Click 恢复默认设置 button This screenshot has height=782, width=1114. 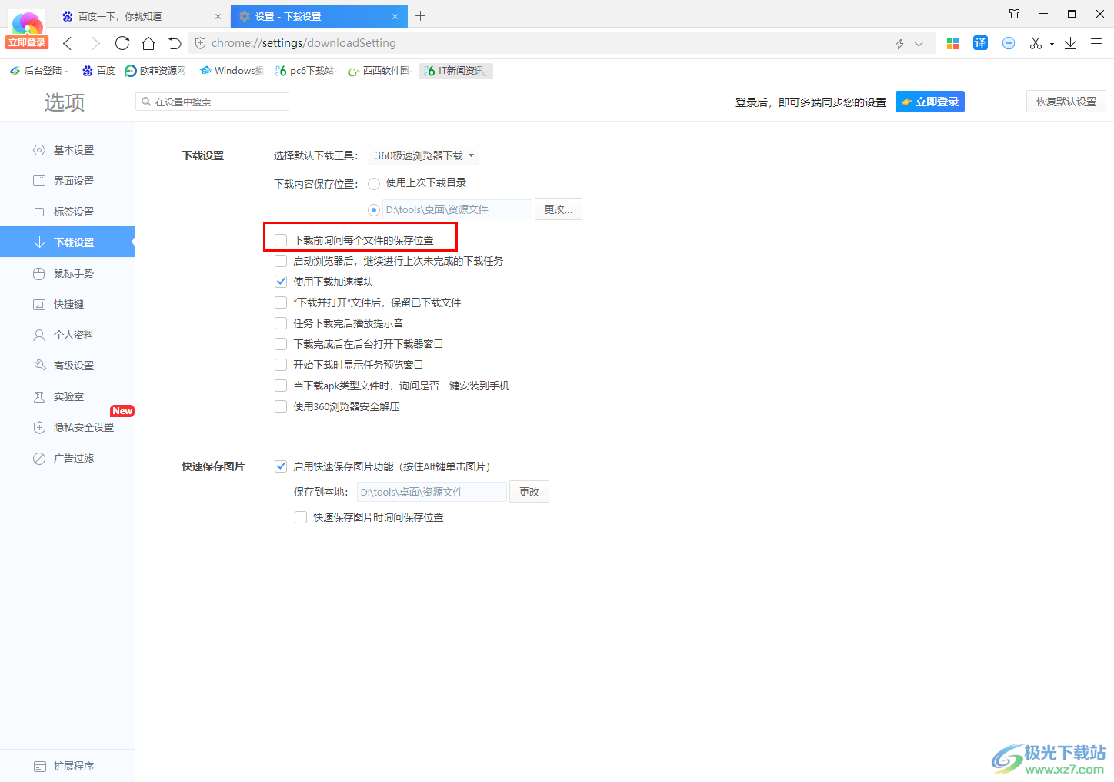click(1066, 102)
